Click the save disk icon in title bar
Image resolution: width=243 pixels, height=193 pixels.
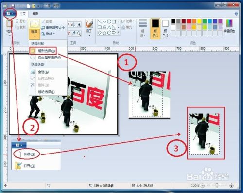pos(13,6)
